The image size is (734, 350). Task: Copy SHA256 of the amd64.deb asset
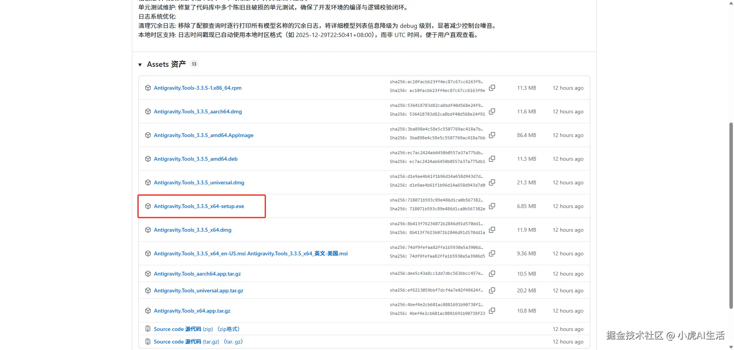pos(492,159)
